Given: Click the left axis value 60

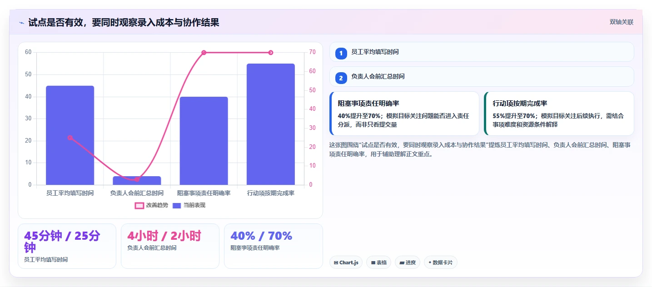Looking at the screenshot, I should point(28,52).
